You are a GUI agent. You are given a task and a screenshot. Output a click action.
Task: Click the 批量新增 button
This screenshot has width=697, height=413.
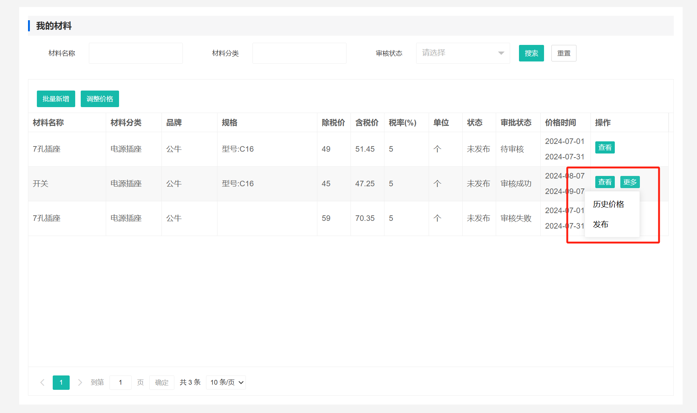pyautogui.click(x=56, y=99)
